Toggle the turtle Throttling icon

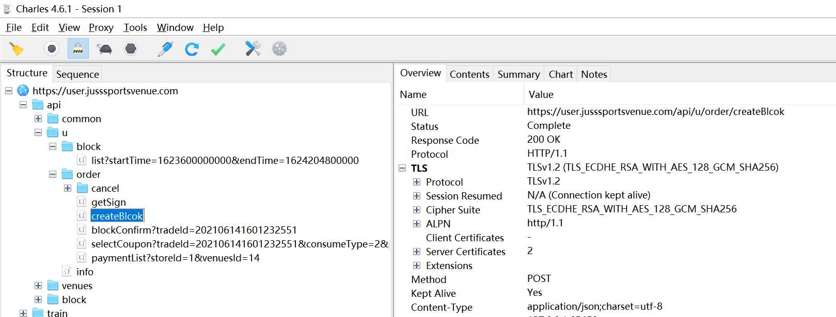point(105,49)
